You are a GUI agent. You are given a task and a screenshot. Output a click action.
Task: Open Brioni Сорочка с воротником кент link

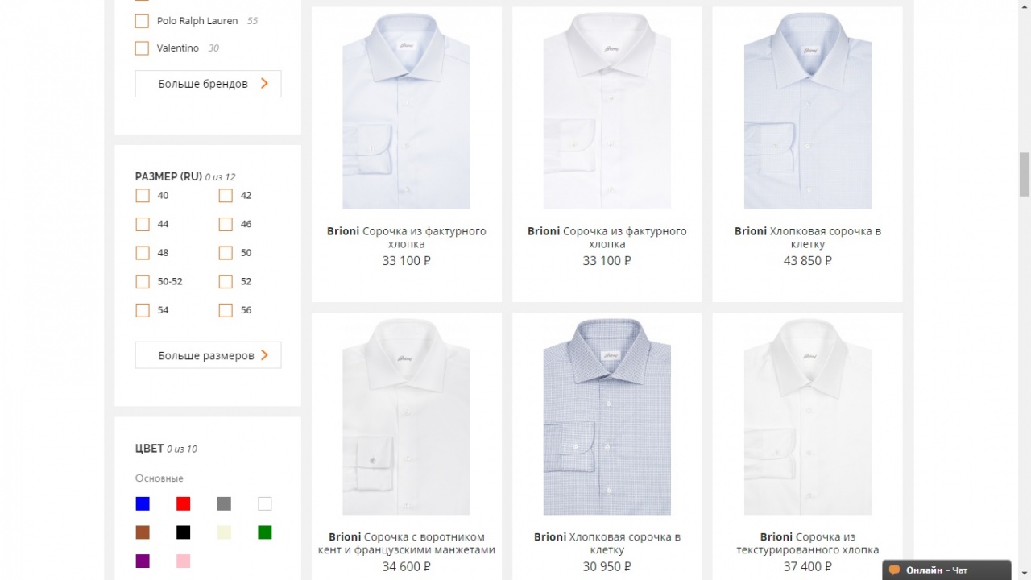tap(407, 543)
